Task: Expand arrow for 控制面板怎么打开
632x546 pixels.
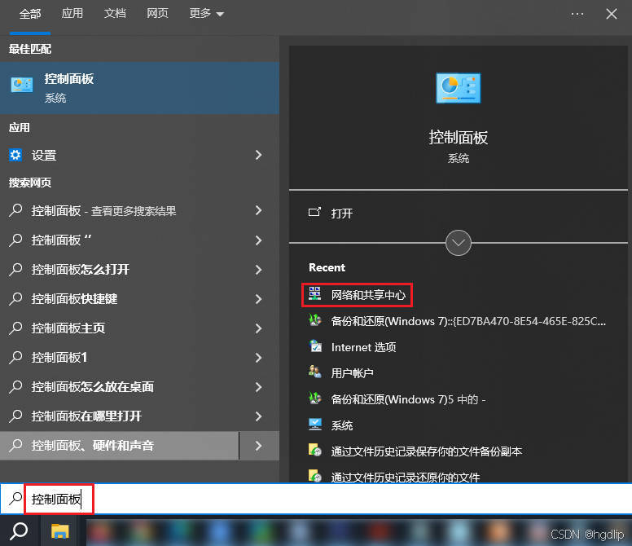Action: [x=259, y=270]
